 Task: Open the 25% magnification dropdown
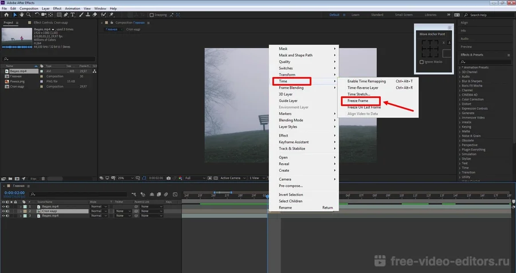click(126, 178)
